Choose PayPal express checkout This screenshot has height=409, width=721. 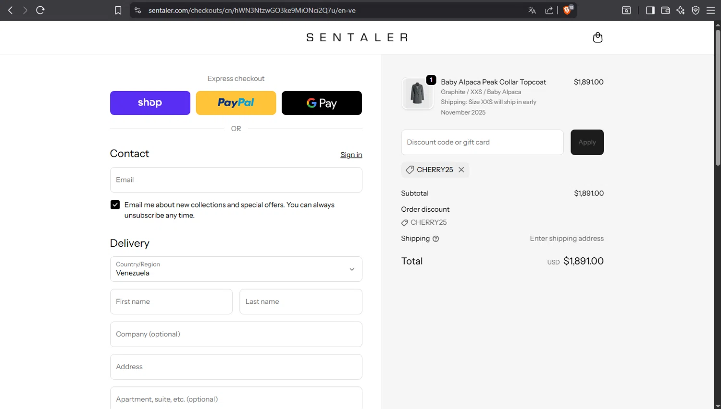pyautogui.click(x=236, y=103)
